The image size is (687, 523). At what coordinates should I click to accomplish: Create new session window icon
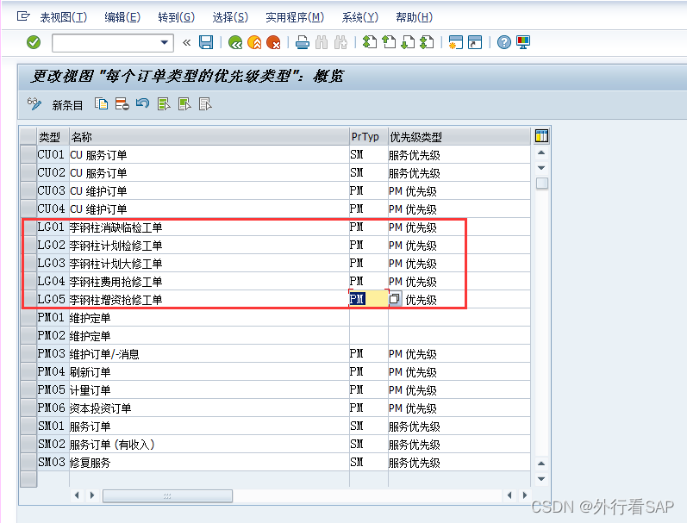click(456, 42)
